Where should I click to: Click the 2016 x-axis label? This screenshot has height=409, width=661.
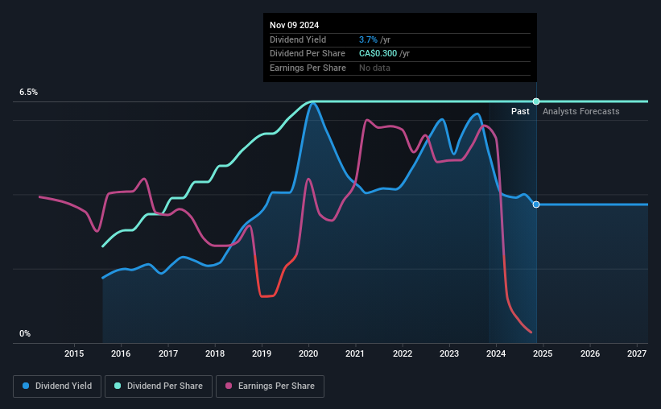(x=121, y=353)
